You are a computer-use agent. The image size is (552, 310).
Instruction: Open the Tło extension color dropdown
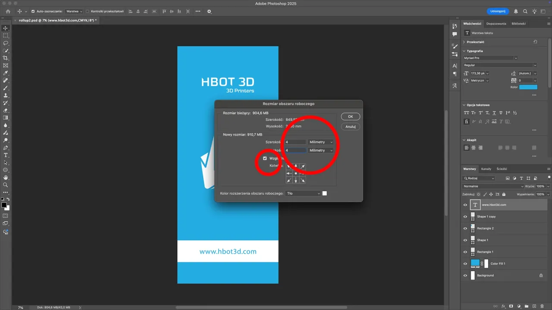(303, 193)
